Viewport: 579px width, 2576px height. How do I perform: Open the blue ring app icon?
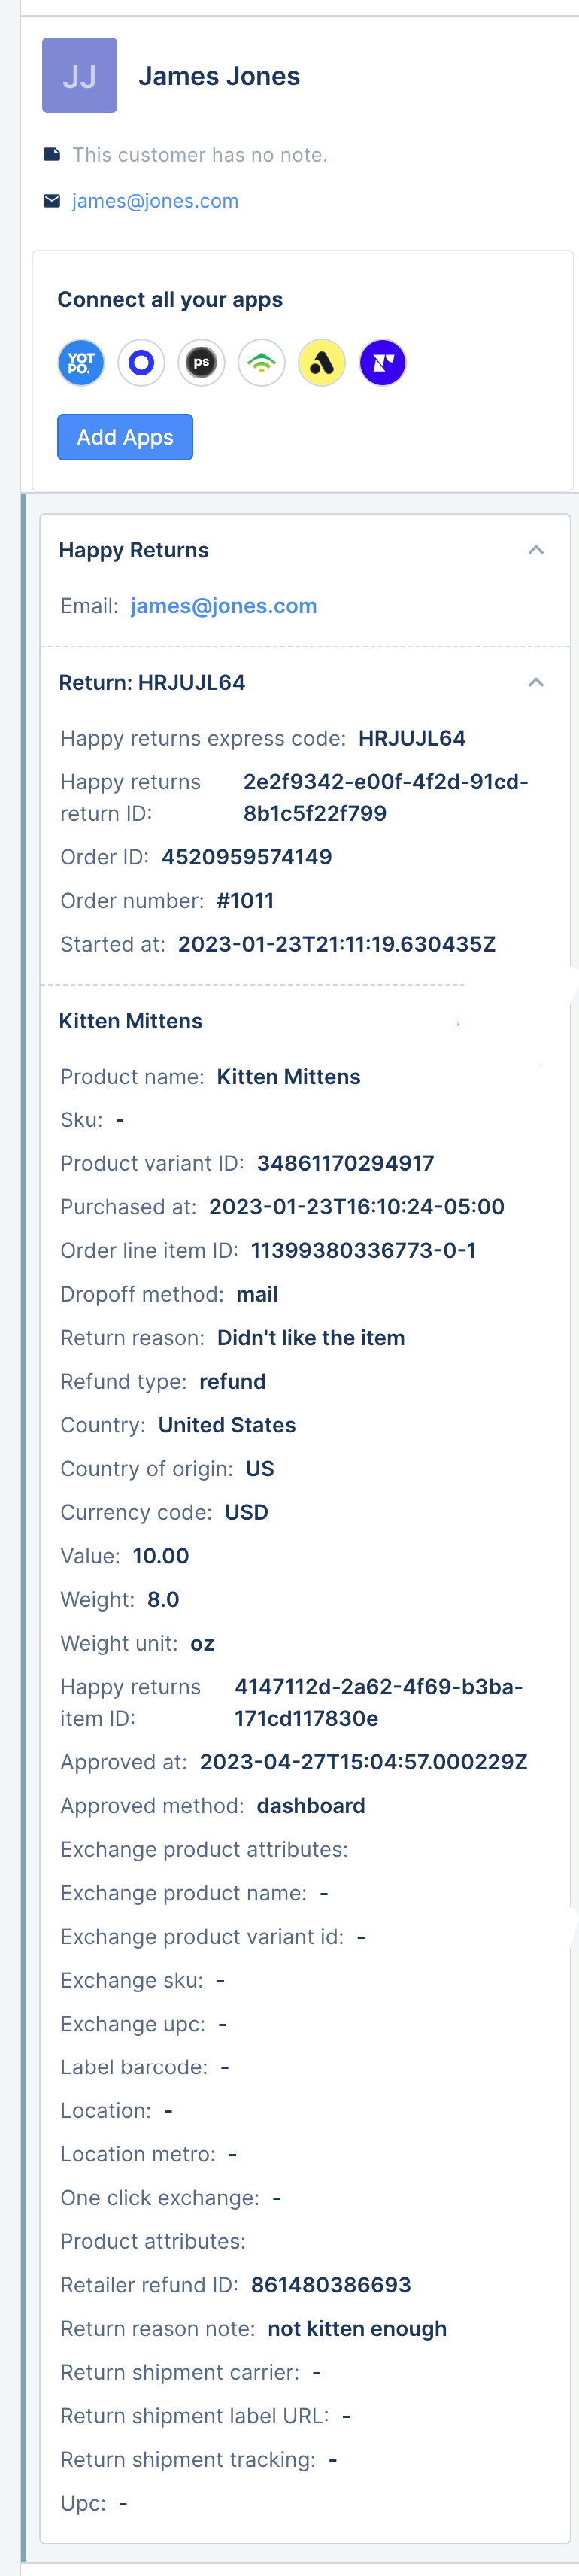tap(141, 362)
